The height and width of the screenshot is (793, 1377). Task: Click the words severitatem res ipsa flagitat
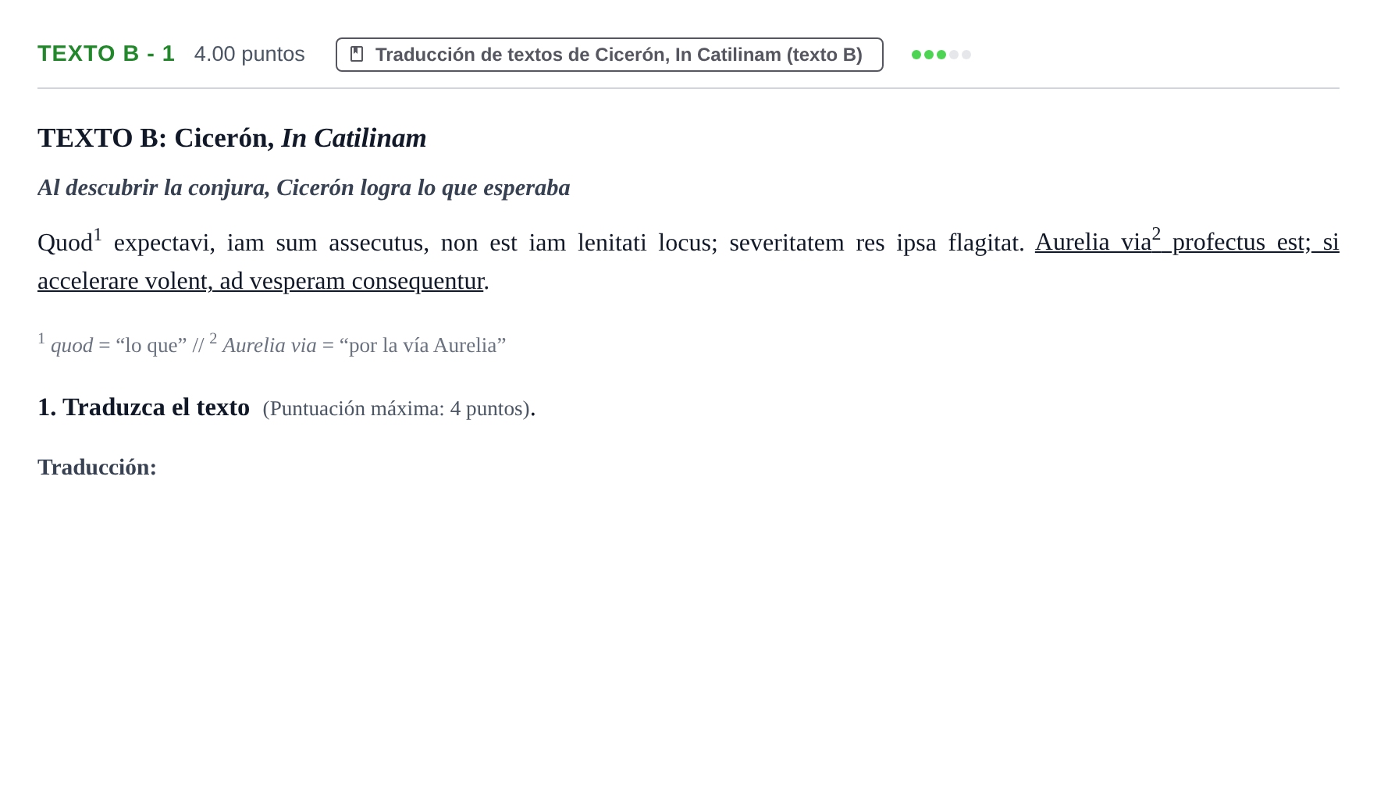tap(877, 243)
